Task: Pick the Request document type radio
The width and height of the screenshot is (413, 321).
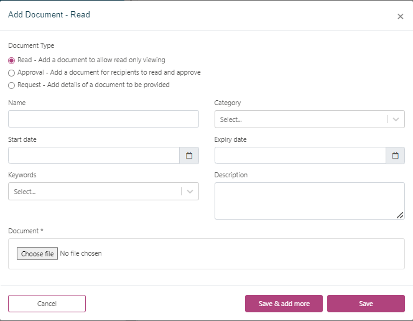Action: 12,85
